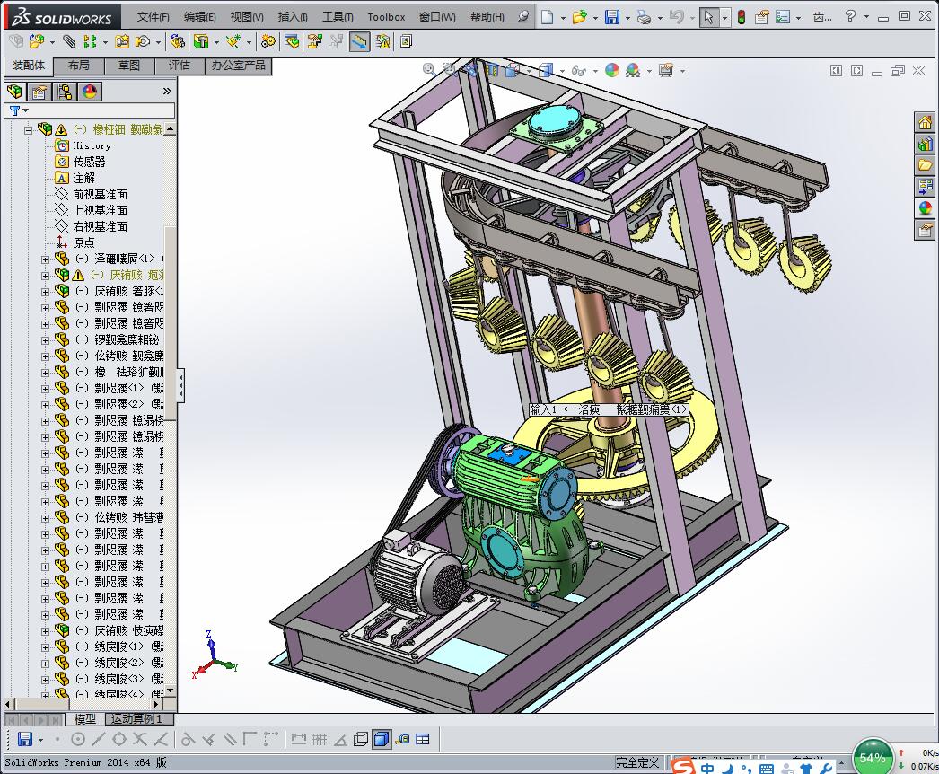Select 前视基准面 plane in the tree
Image resolution: width=939 pixels, height=774 pixels.
click(x=100, y=194)
